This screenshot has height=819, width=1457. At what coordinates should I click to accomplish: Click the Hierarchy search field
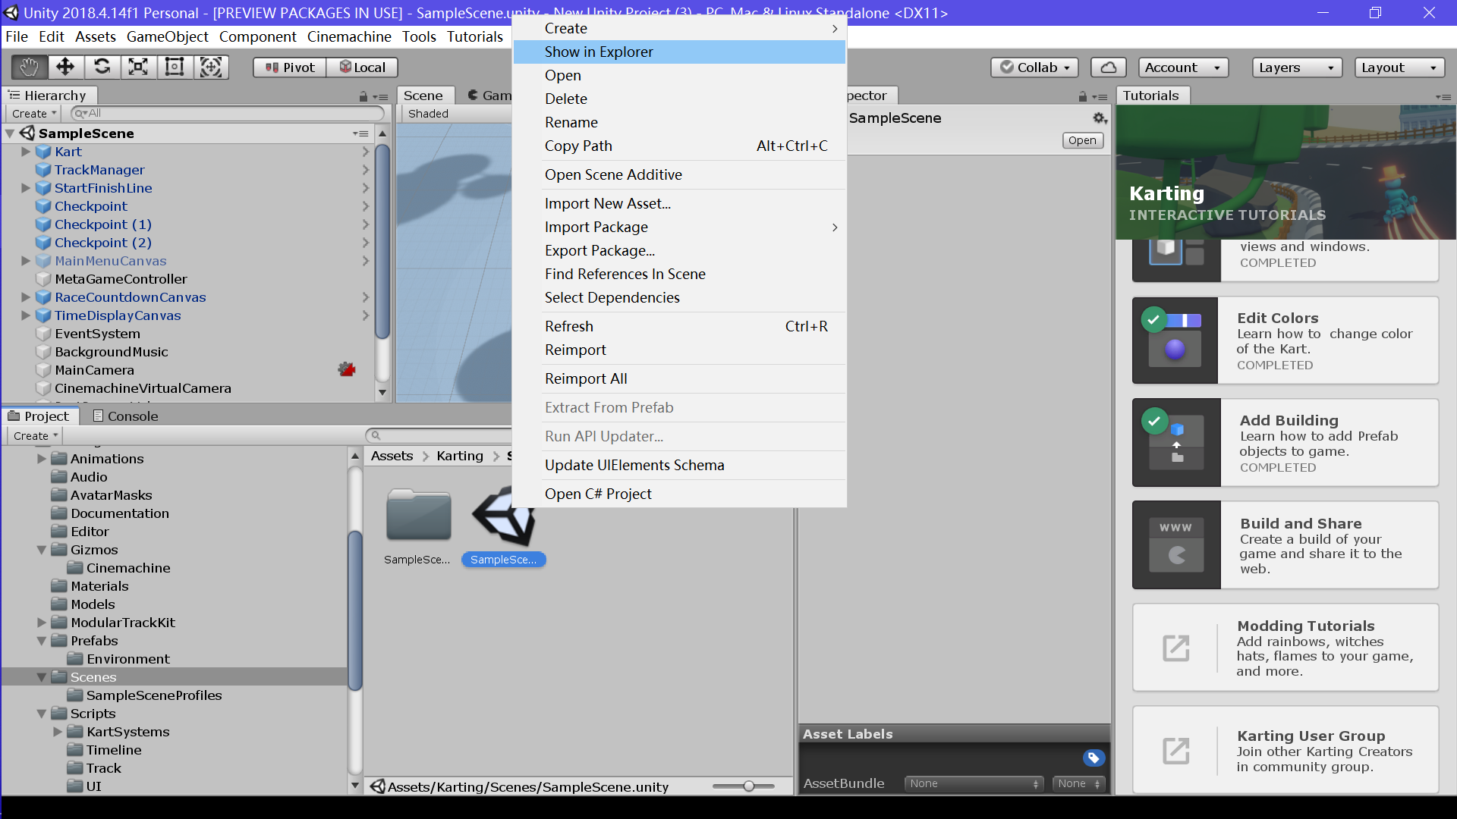click(228, 114)
